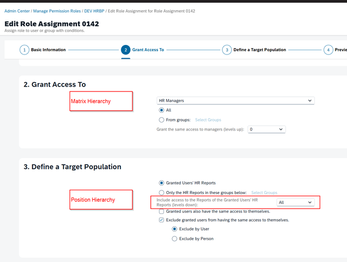Select the 'All' radio button
The height and width of the screenshot is (262, 347).
point(161,110)
